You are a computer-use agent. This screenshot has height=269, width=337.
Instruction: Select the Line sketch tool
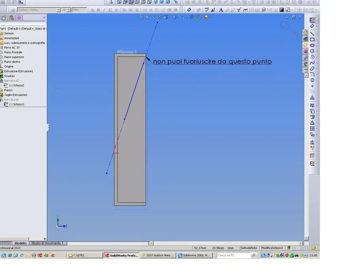click(312, 34)
